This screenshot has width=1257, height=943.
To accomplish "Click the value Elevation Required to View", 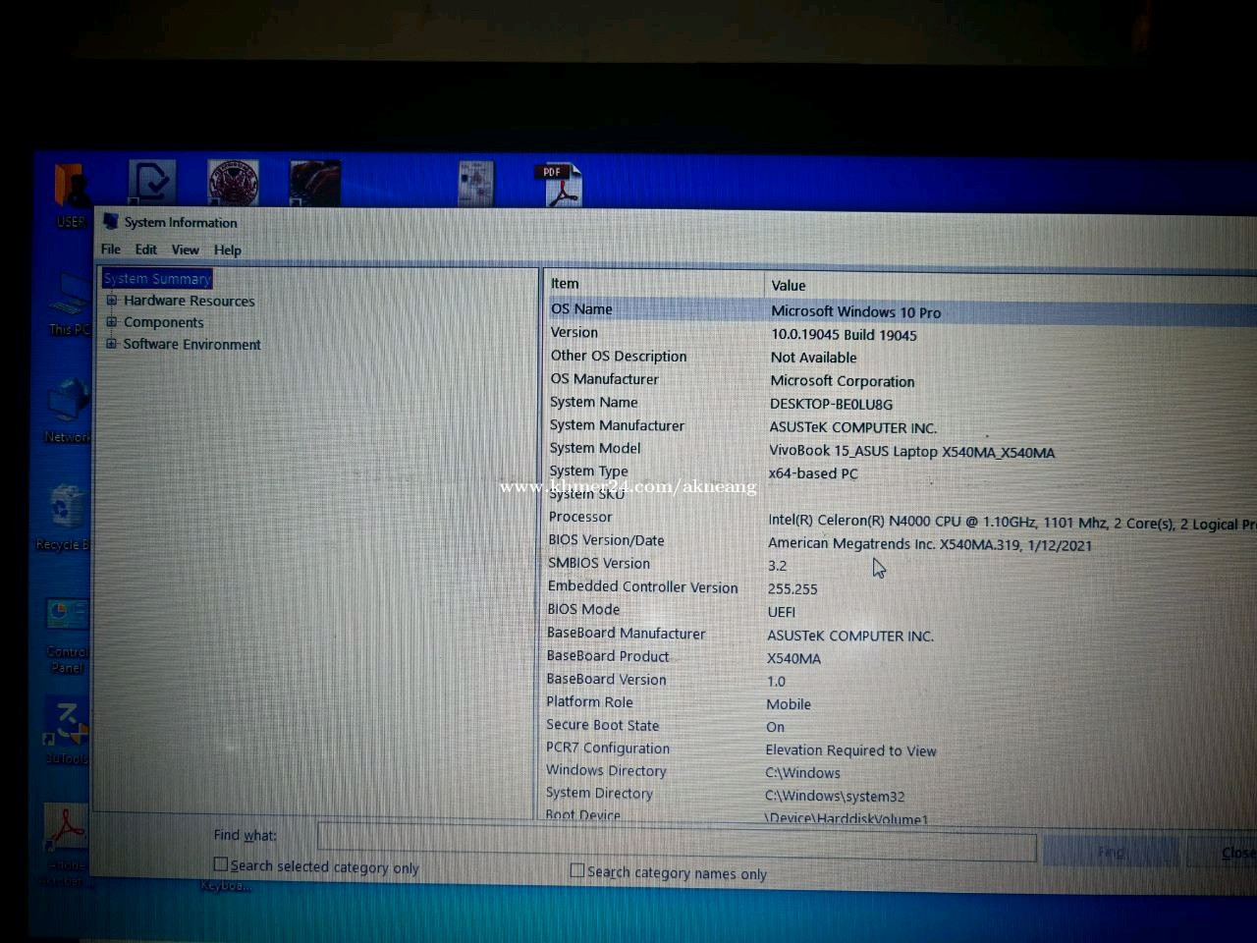I will [x=850, y=750].
